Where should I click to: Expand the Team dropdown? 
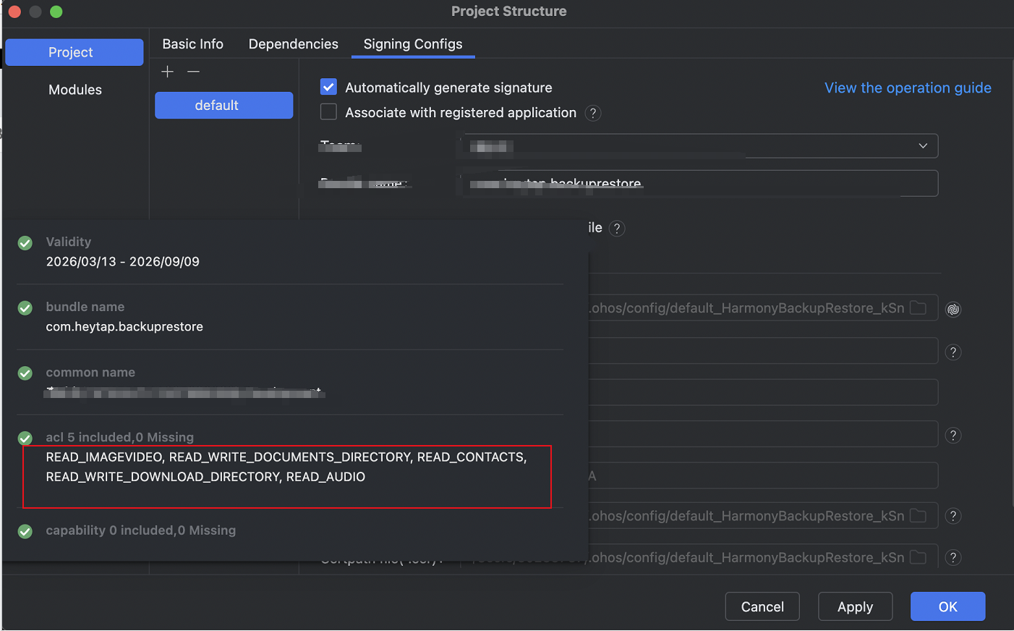coord(922,146)
